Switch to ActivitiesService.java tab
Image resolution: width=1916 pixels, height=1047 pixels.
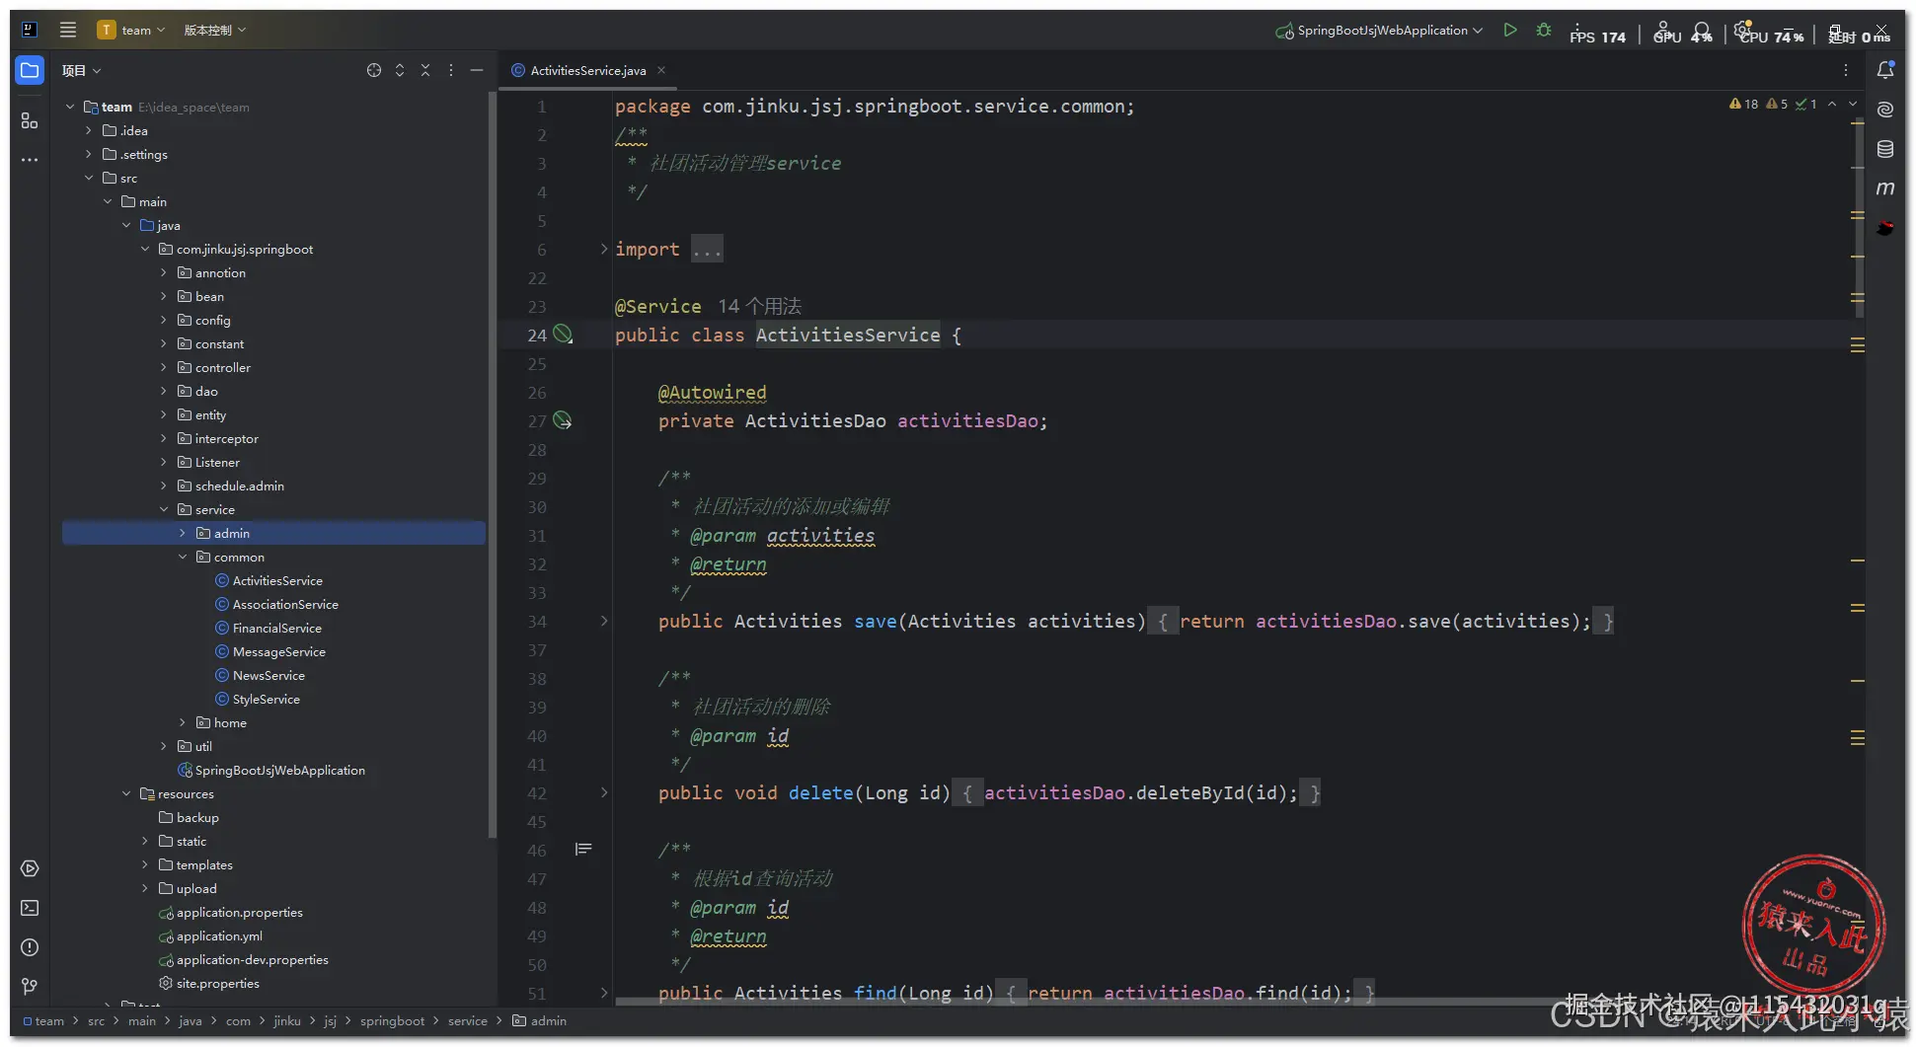[x=587, y=70]
